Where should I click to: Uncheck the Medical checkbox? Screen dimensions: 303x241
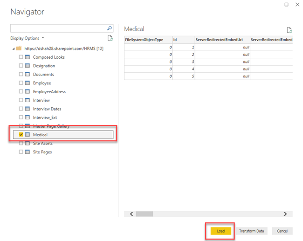tap(21, 135)
